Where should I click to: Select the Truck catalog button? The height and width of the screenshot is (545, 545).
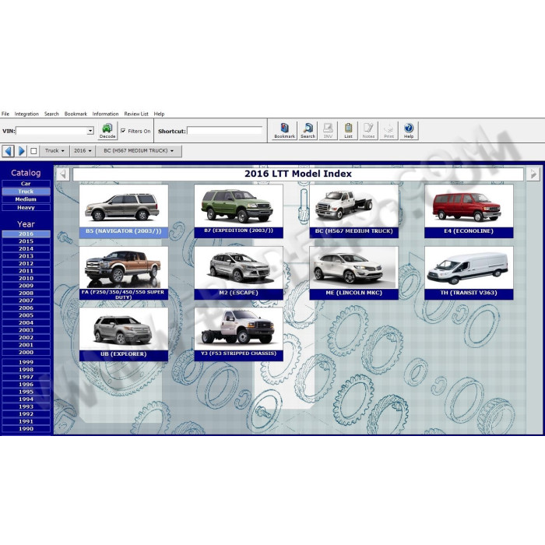coord(26,192)
